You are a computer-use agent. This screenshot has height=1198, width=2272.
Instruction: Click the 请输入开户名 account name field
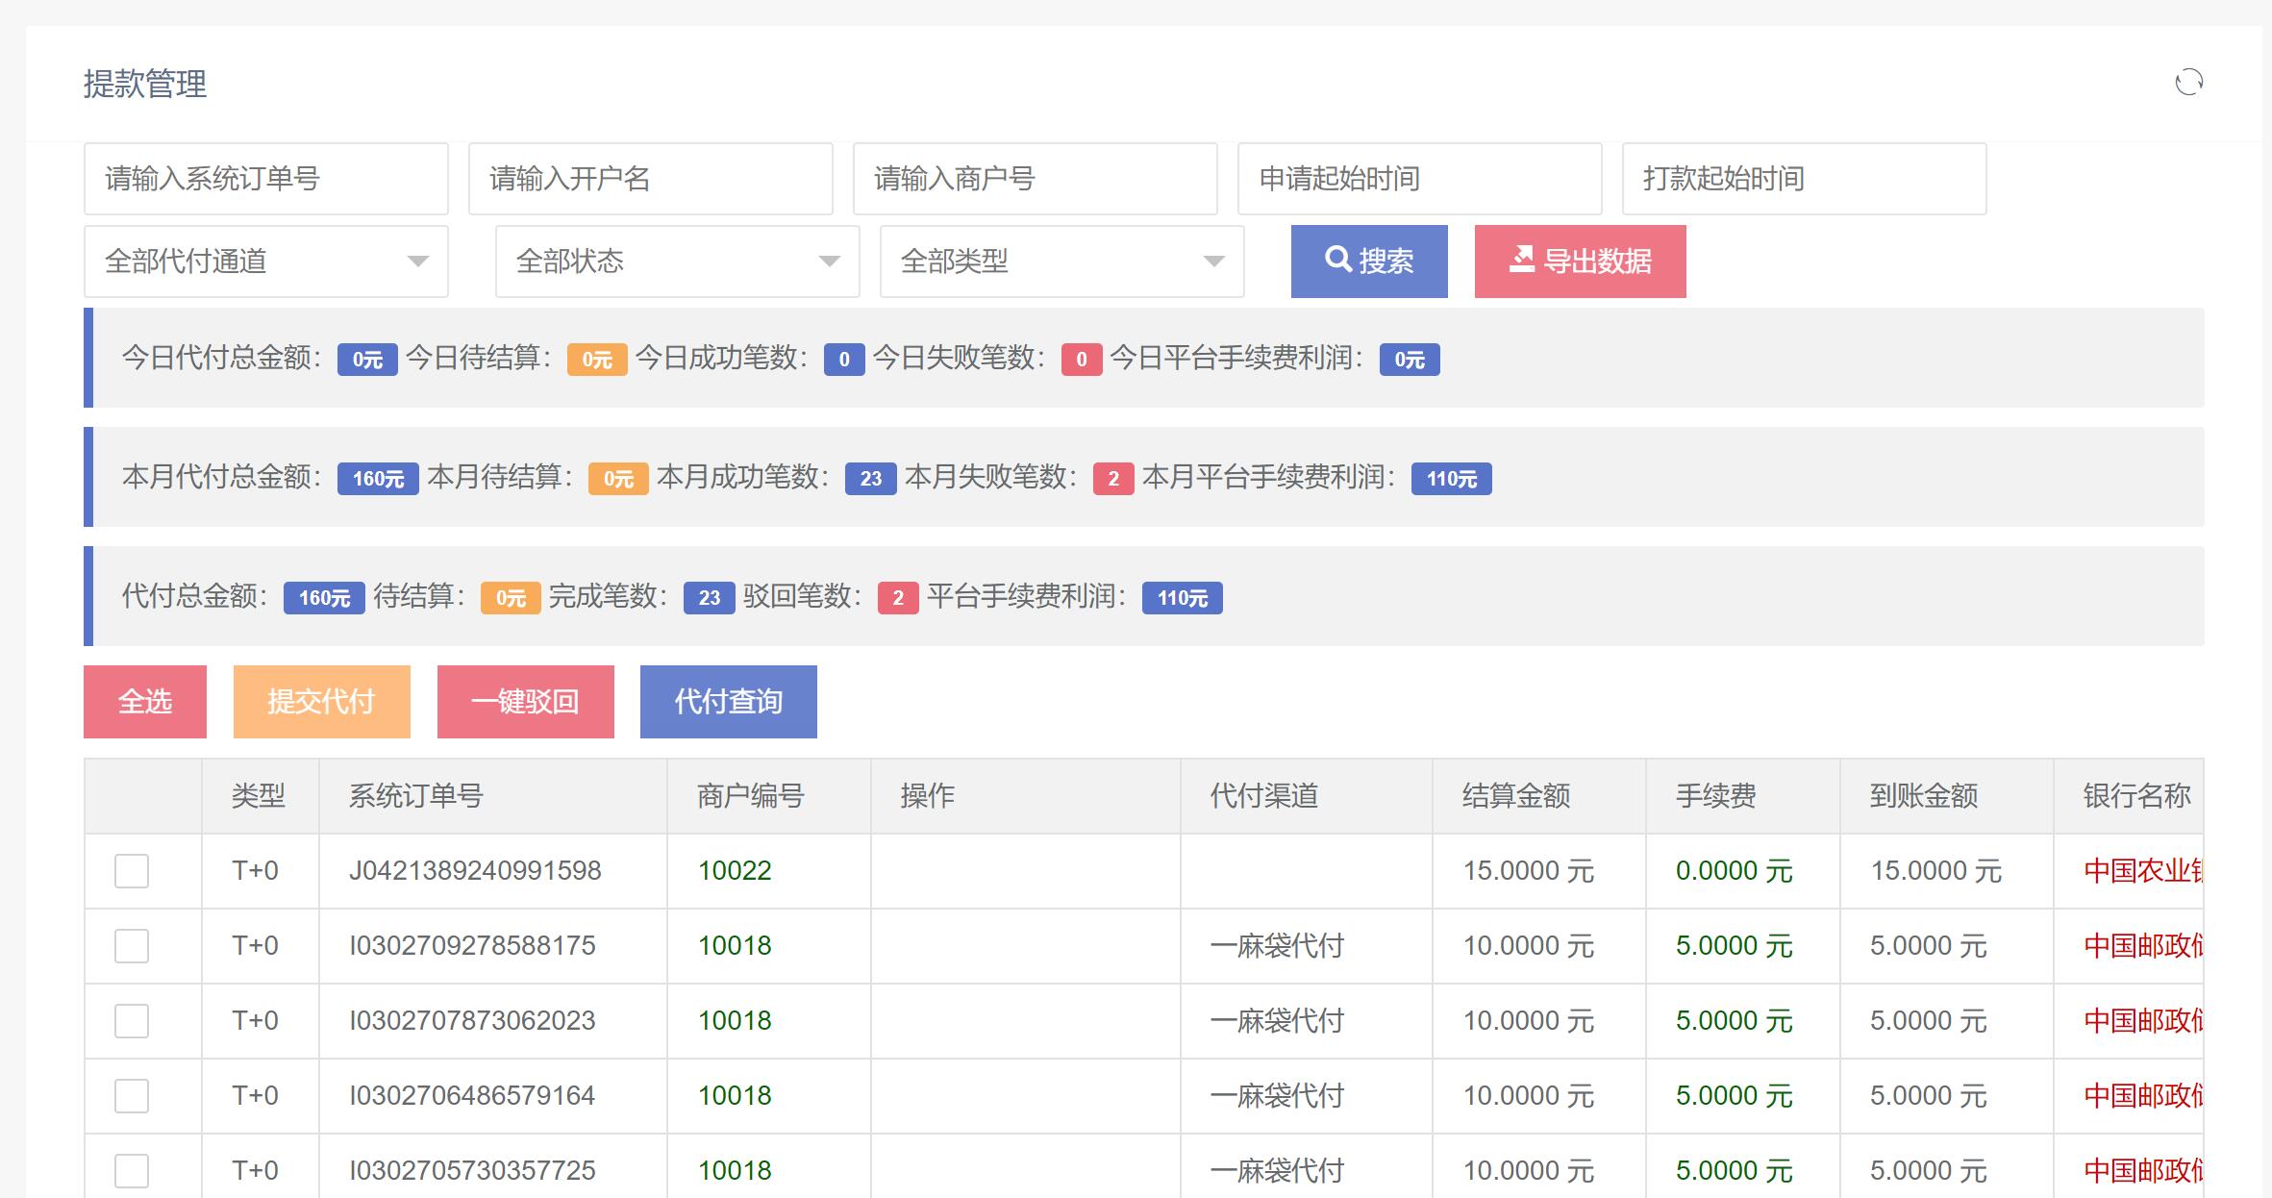650,179
